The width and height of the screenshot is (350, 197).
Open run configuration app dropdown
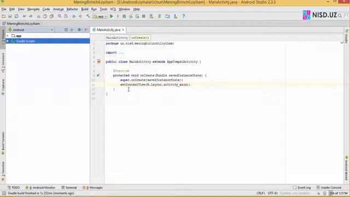pos(100,16)
